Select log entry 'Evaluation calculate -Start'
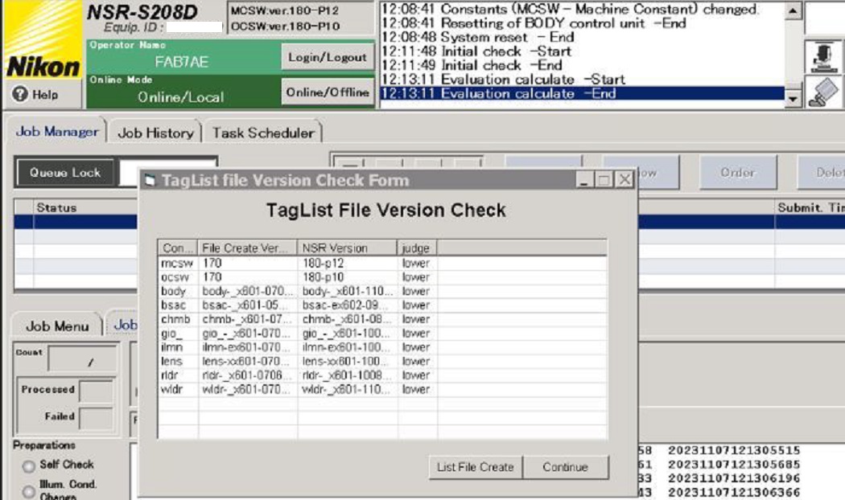Image resolution: width=845 pixels, height=500 pixels. pyautogui.click(x=582, y=80)
